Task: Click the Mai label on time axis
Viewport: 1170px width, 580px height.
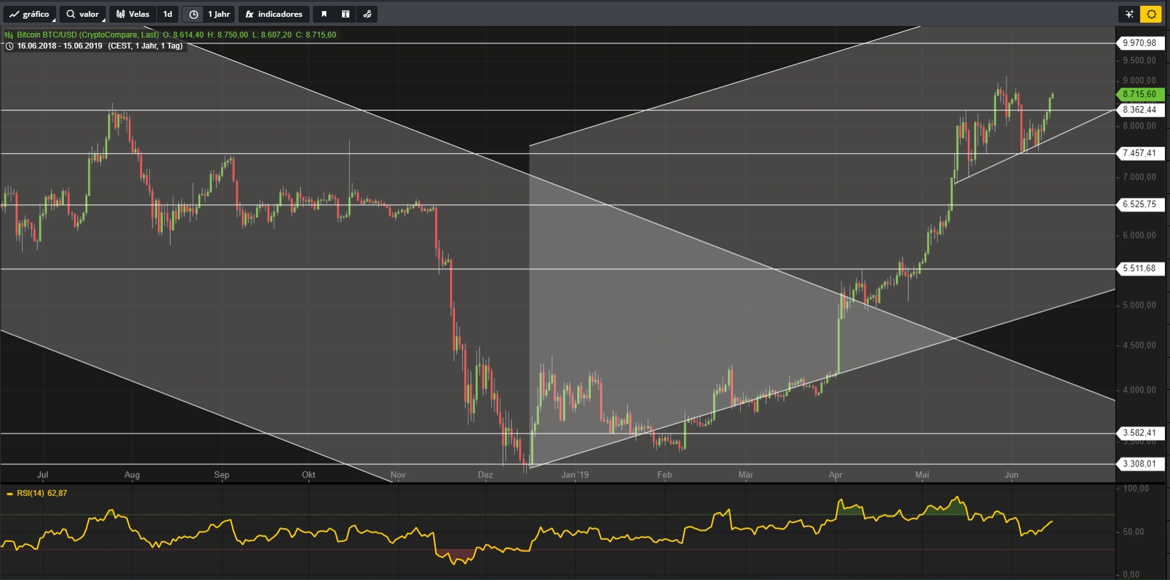Action: coord(922,475)
